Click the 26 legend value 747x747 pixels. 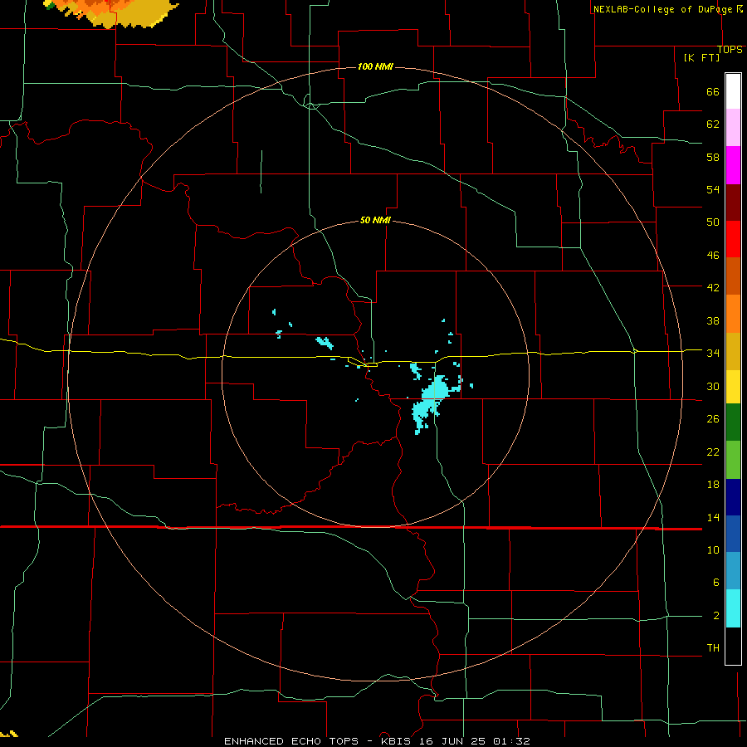[x=713, y=419]
